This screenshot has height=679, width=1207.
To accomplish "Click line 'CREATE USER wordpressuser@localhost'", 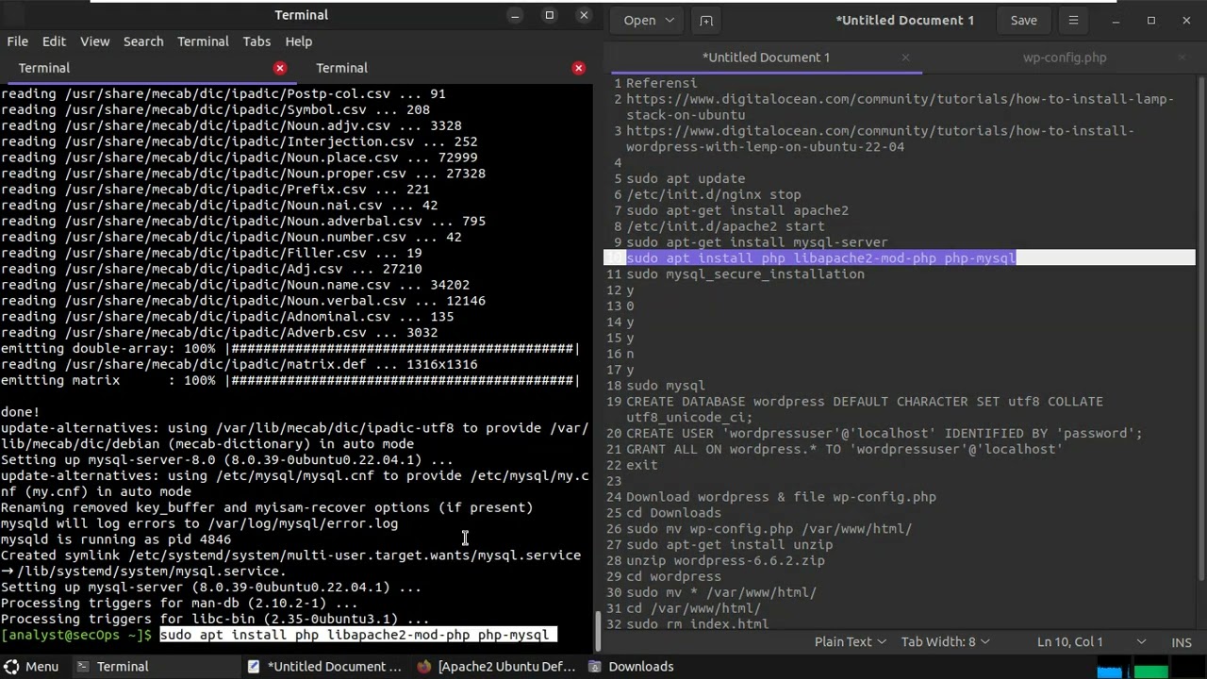I will (885, 433).
